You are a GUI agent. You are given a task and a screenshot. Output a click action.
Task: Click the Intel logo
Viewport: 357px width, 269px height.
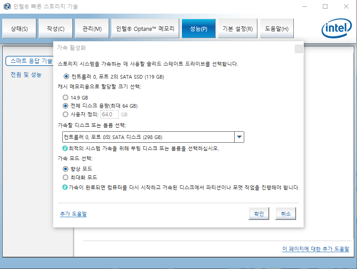[337, 28]
